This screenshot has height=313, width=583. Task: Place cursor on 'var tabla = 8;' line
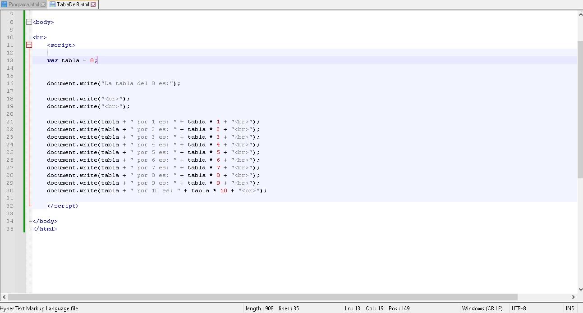(x=72, y=60)
